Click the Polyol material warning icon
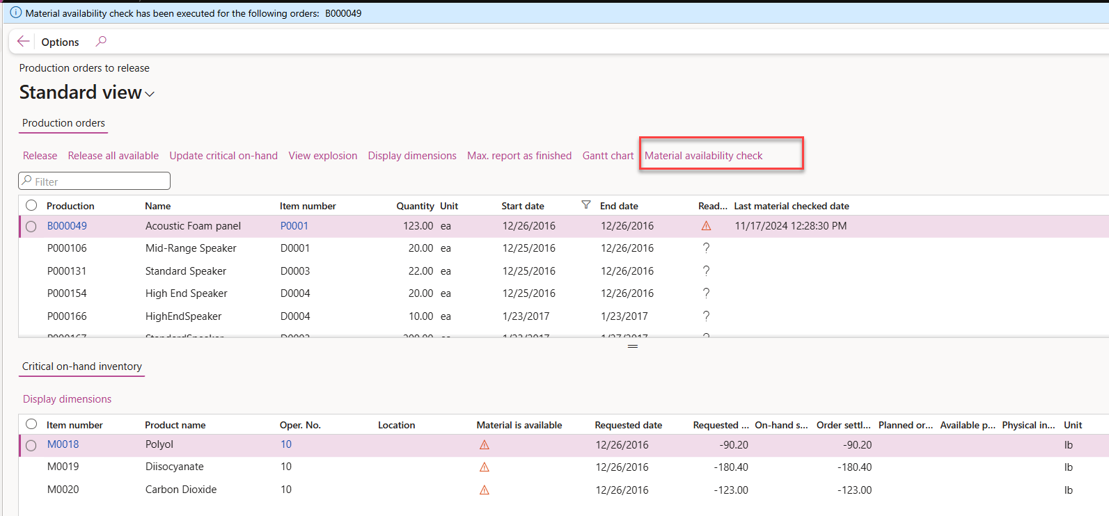Screen dimensions: 1109x516 point(485,445)
